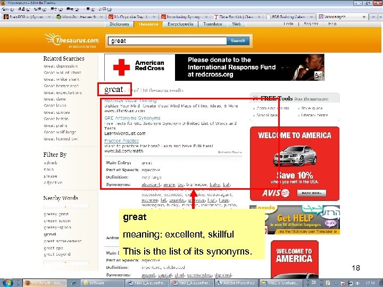Open Literary terms in Free Tools

(x=314, y=115)
